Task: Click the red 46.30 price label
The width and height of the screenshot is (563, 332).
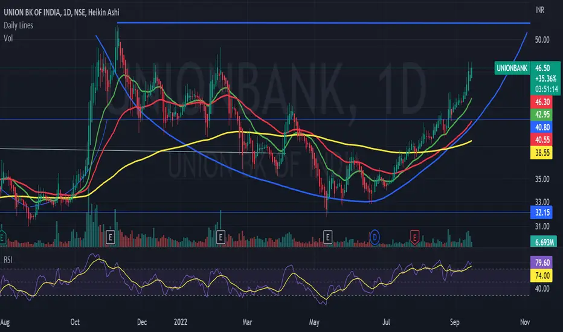Action: (542, 102)
